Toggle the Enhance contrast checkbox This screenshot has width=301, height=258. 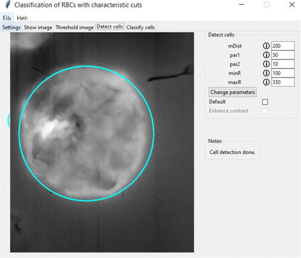pos(265,111)
